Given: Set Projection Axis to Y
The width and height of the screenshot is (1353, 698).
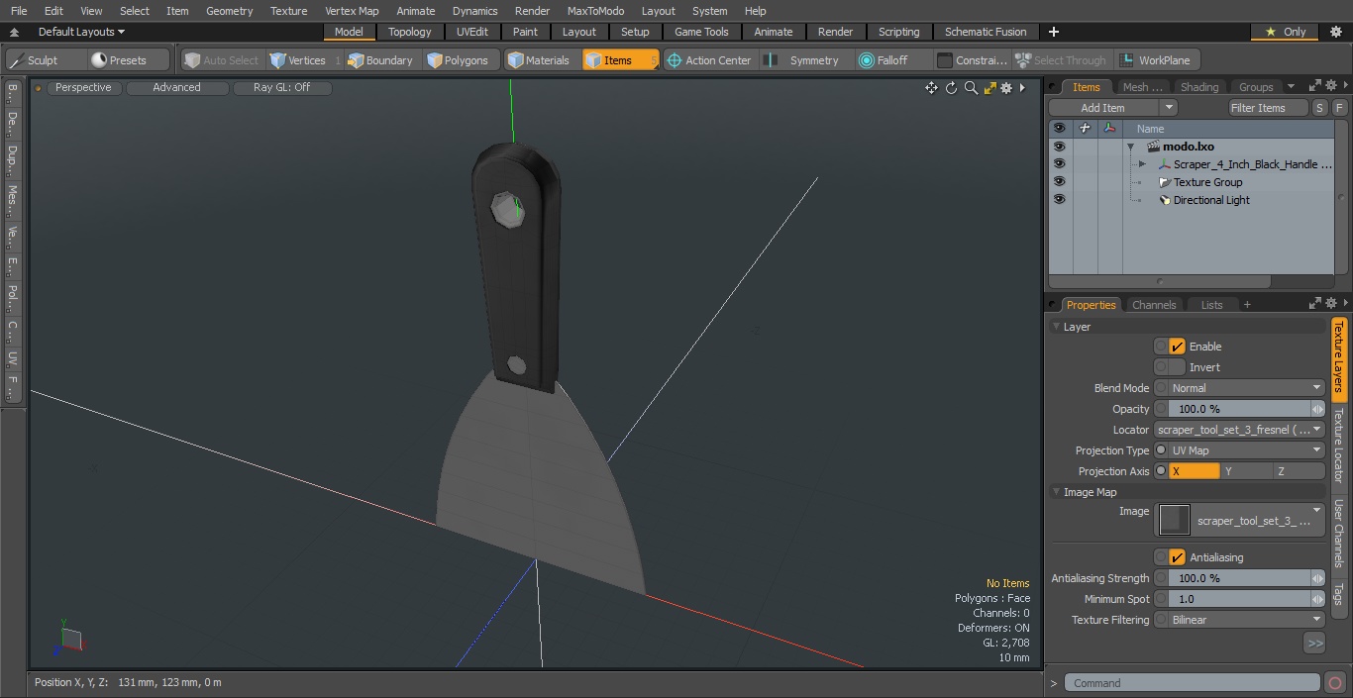Looking at the screenshot, I should coord(1246,471).
